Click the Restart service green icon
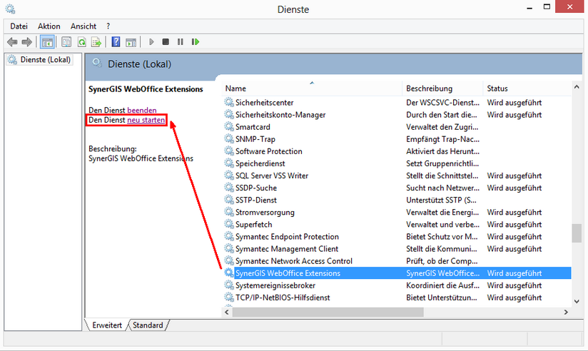The image size is (588, 351). [196, 41]
